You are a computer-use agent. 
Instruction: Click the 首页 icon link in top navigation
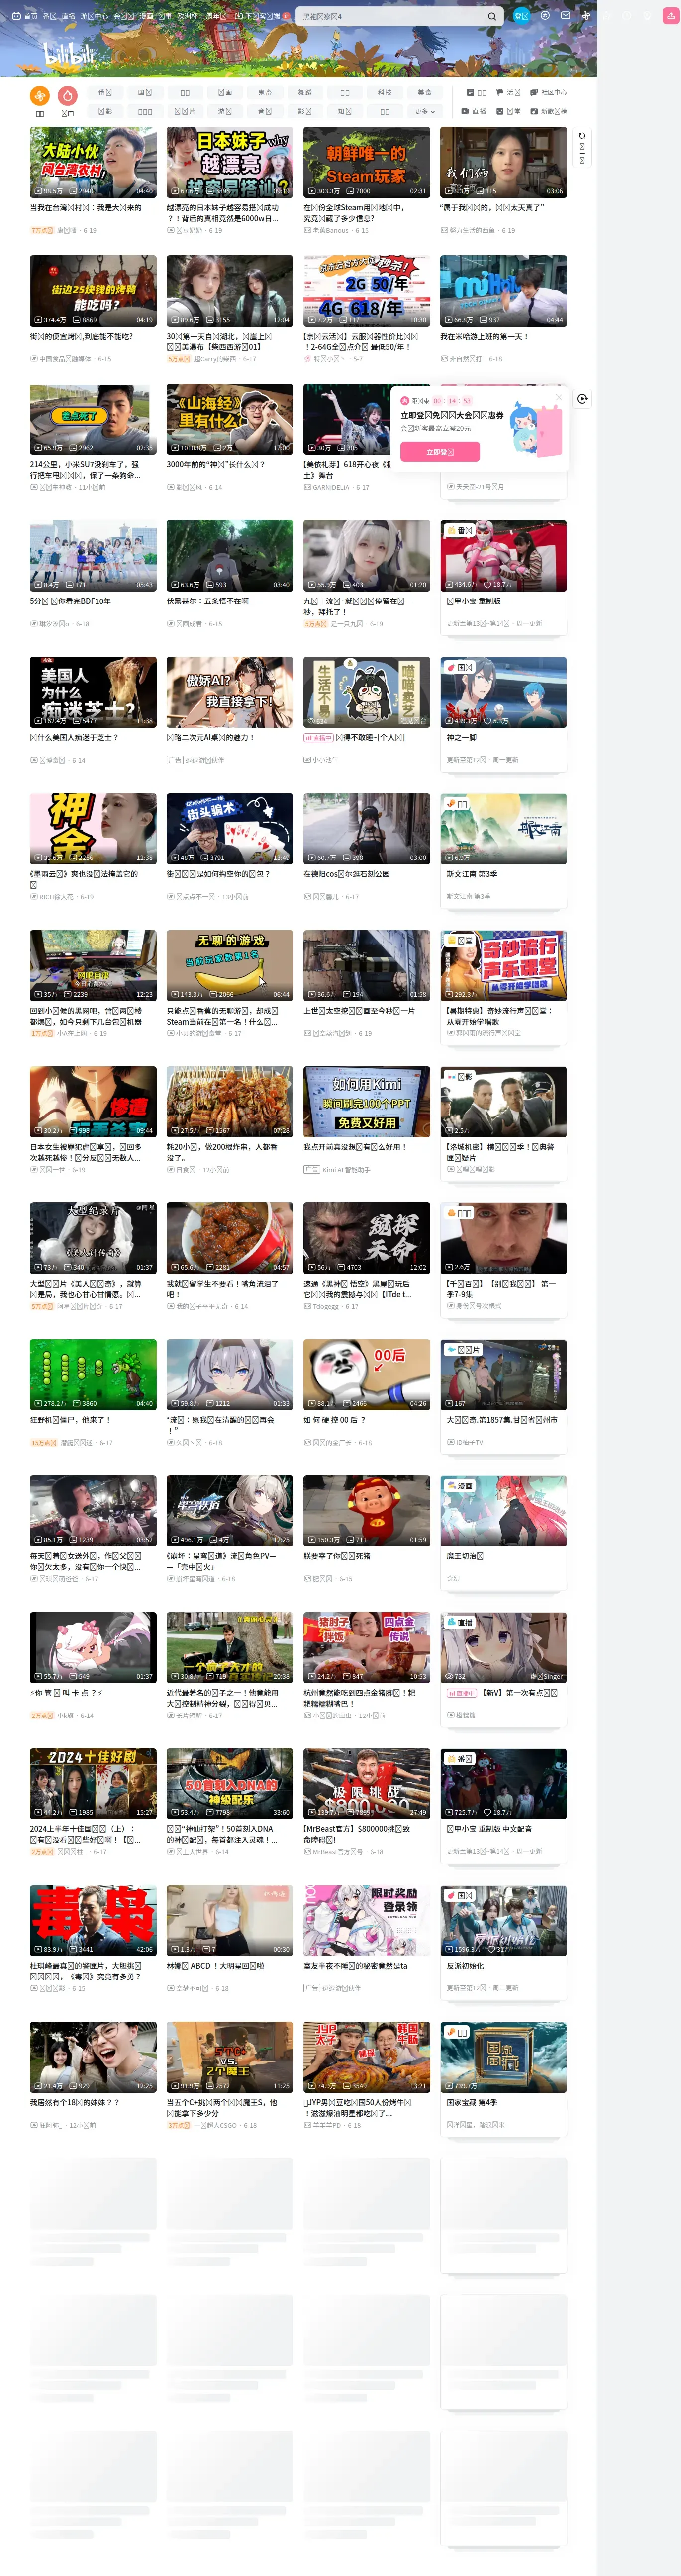[26, 16]
